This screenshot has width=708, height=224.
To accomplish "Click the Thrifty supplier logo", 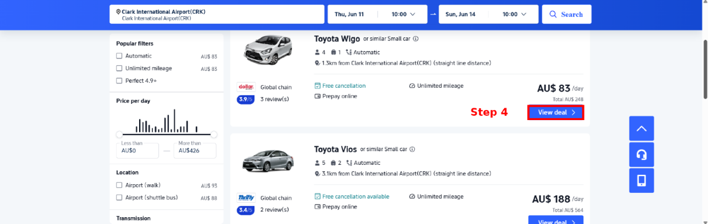I will [246, 198].
